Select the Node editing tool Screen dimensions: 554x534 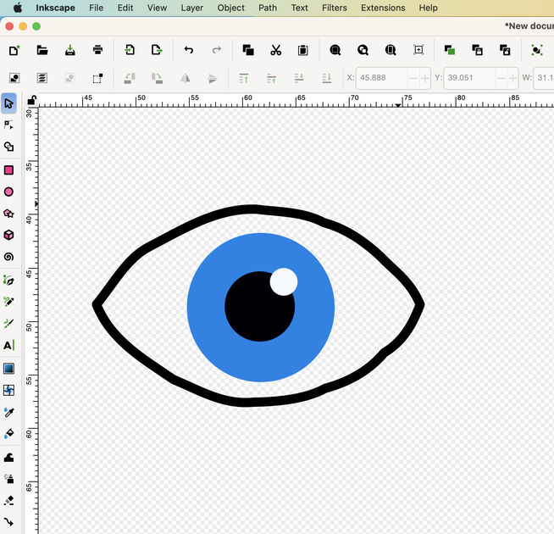[x=8, y=125]
